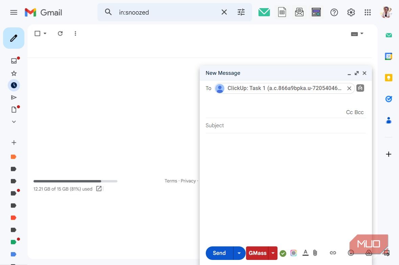Image resolution: width=399 pixels, height=265 pixels.
Task: Click the Subject field
Action: click(286, 126)
